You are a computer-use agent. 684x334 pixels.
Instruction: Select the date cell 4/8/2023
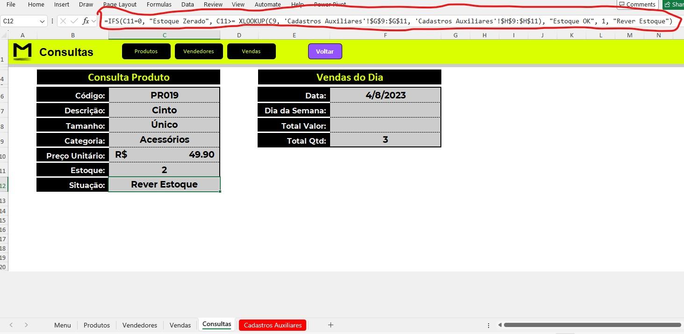click(385, 95)
